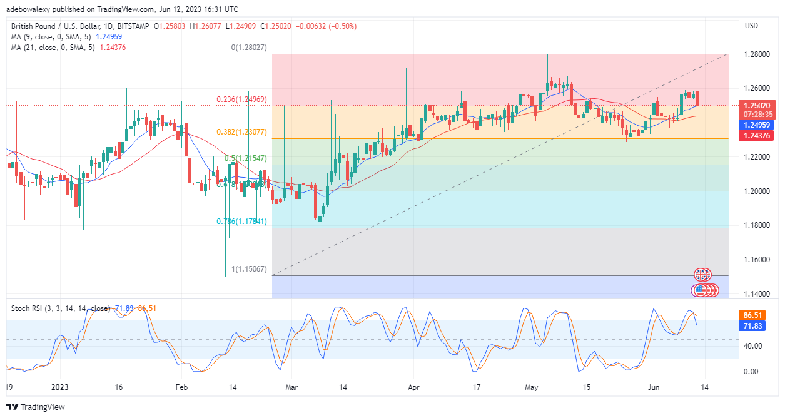Click the −0.00632 (−0.50%) change value
Viewport: 785px width, 418px height.
click(326, 26)
